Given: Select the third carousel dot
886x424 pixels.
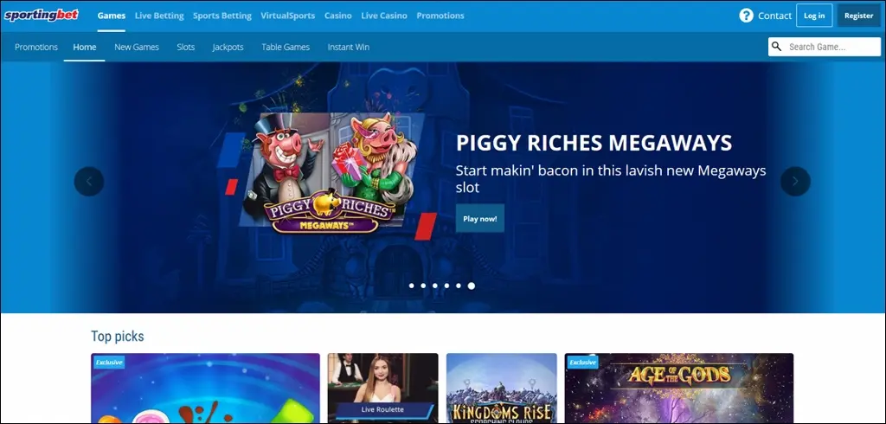Looking at the screenshot, I should pyautogui.click(x=435, y=286).
